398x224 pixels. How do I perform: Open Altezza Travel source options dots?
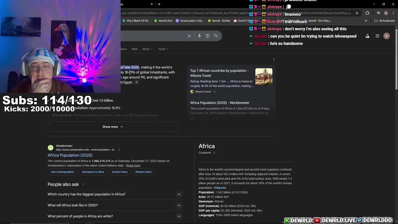click(214, 91)
